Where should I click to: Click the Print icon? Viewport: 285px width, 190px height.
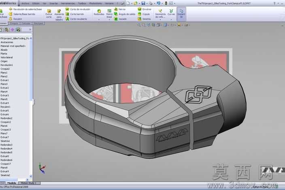coord(151,3)
